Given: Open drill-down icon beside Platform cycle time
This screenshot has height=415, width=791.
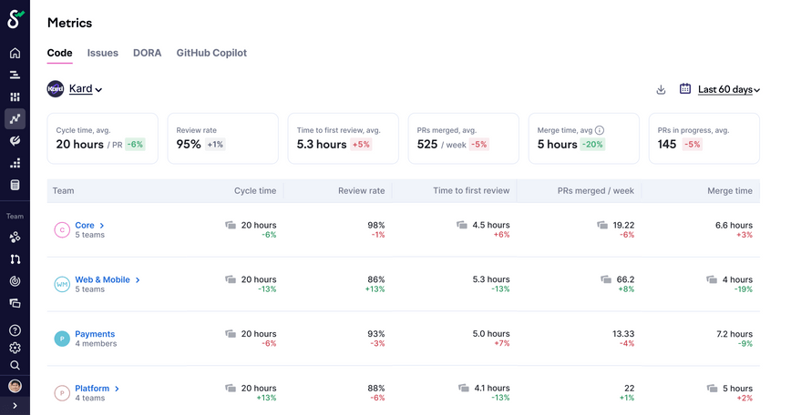Looking at the screenshot, I should point(231,389).
